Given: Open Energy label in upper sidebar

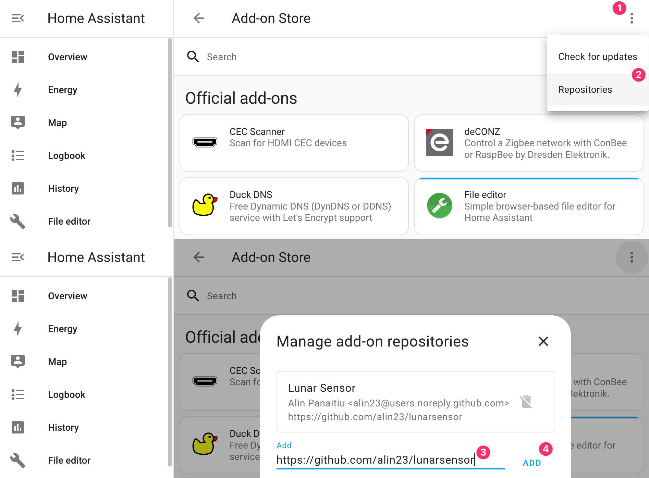Looking at the screenshot, I should click(x=63, y=90).
